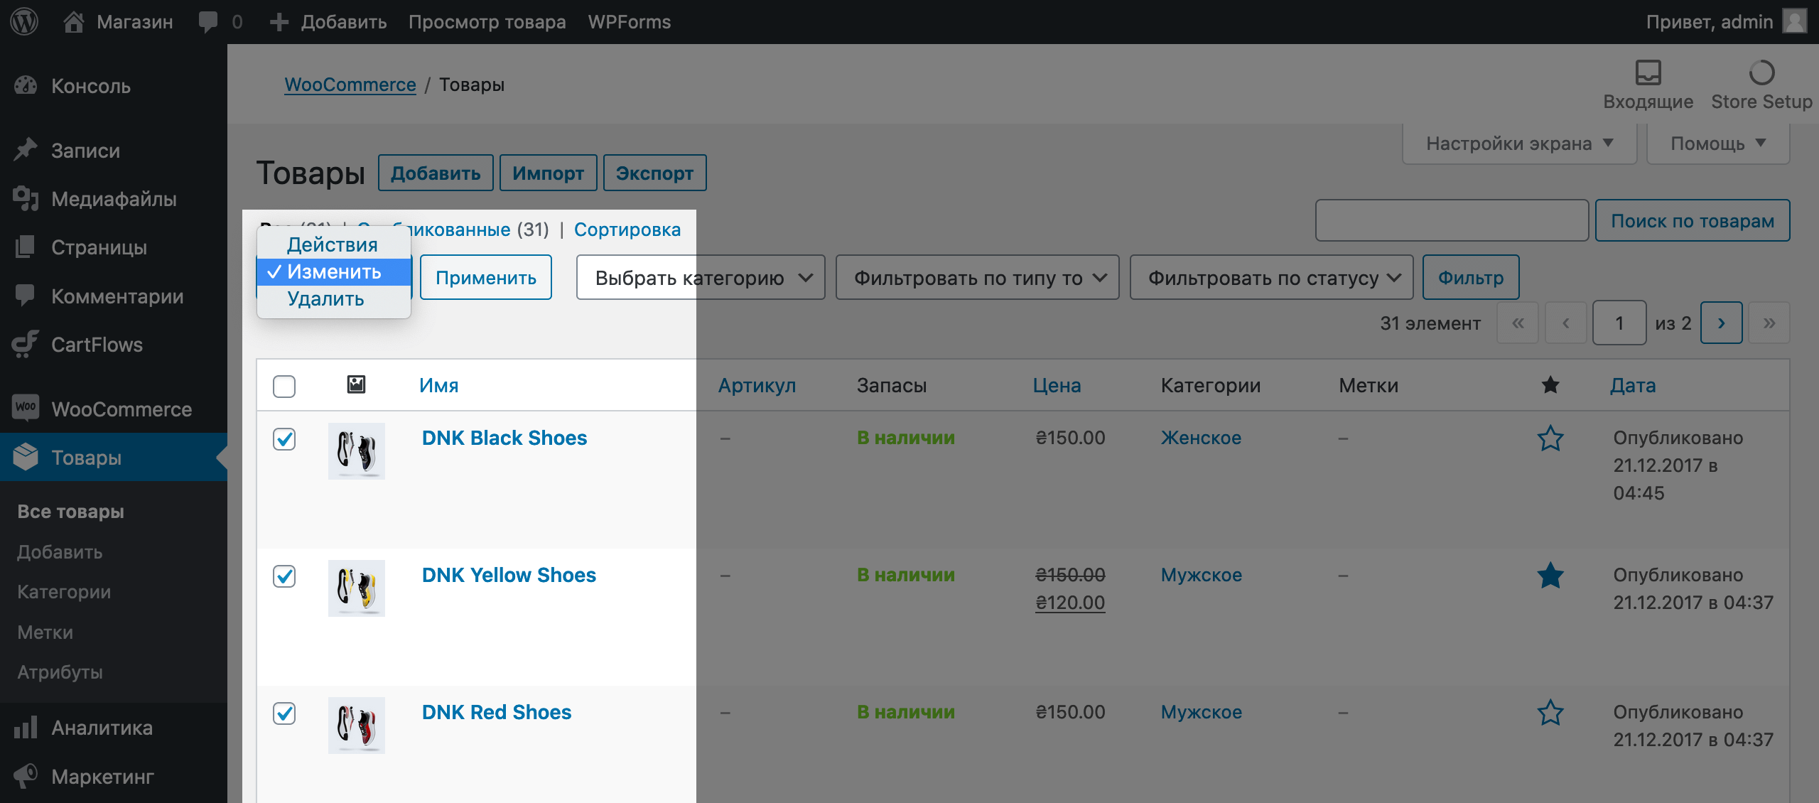Viewport: 1819px width, 803px height.
Task: Follow the WooCommerce breadcrumb link
Action: click(x=350, y=85)
